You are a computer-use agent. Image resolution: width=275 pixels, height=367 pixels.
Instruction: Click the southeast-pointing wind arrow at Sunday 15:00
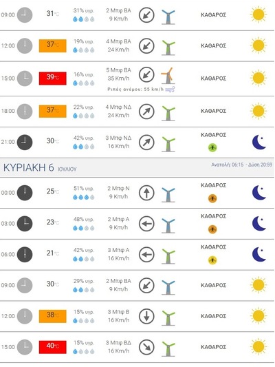(x=146, y=347)
